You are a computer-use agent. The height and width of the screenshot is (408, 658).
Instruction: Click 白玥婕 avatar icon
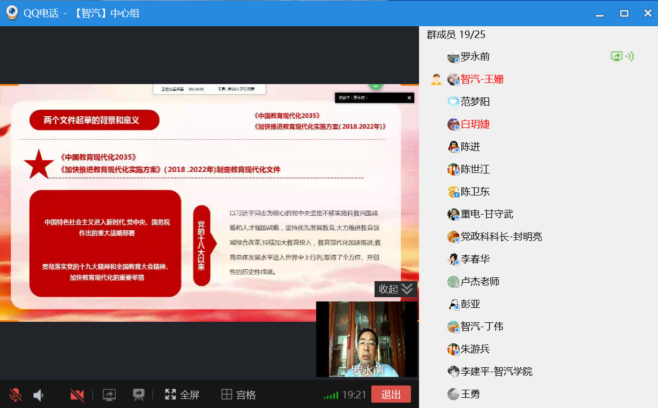[x=453, y=124]
